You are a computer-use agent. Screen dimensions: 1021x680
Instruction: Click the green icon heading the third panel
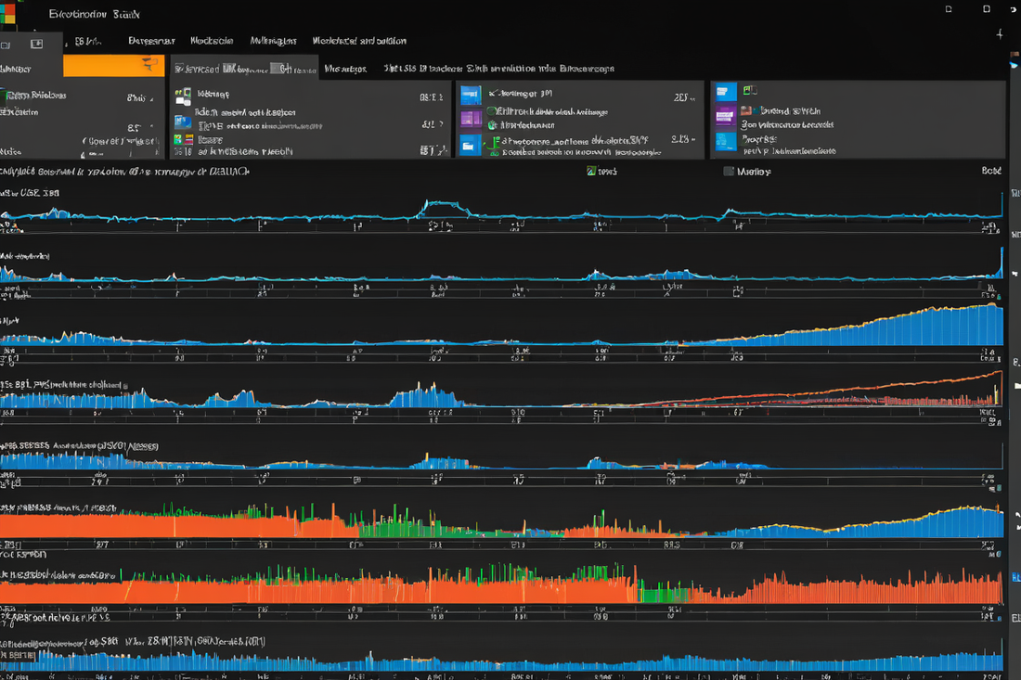pos(749,90)
